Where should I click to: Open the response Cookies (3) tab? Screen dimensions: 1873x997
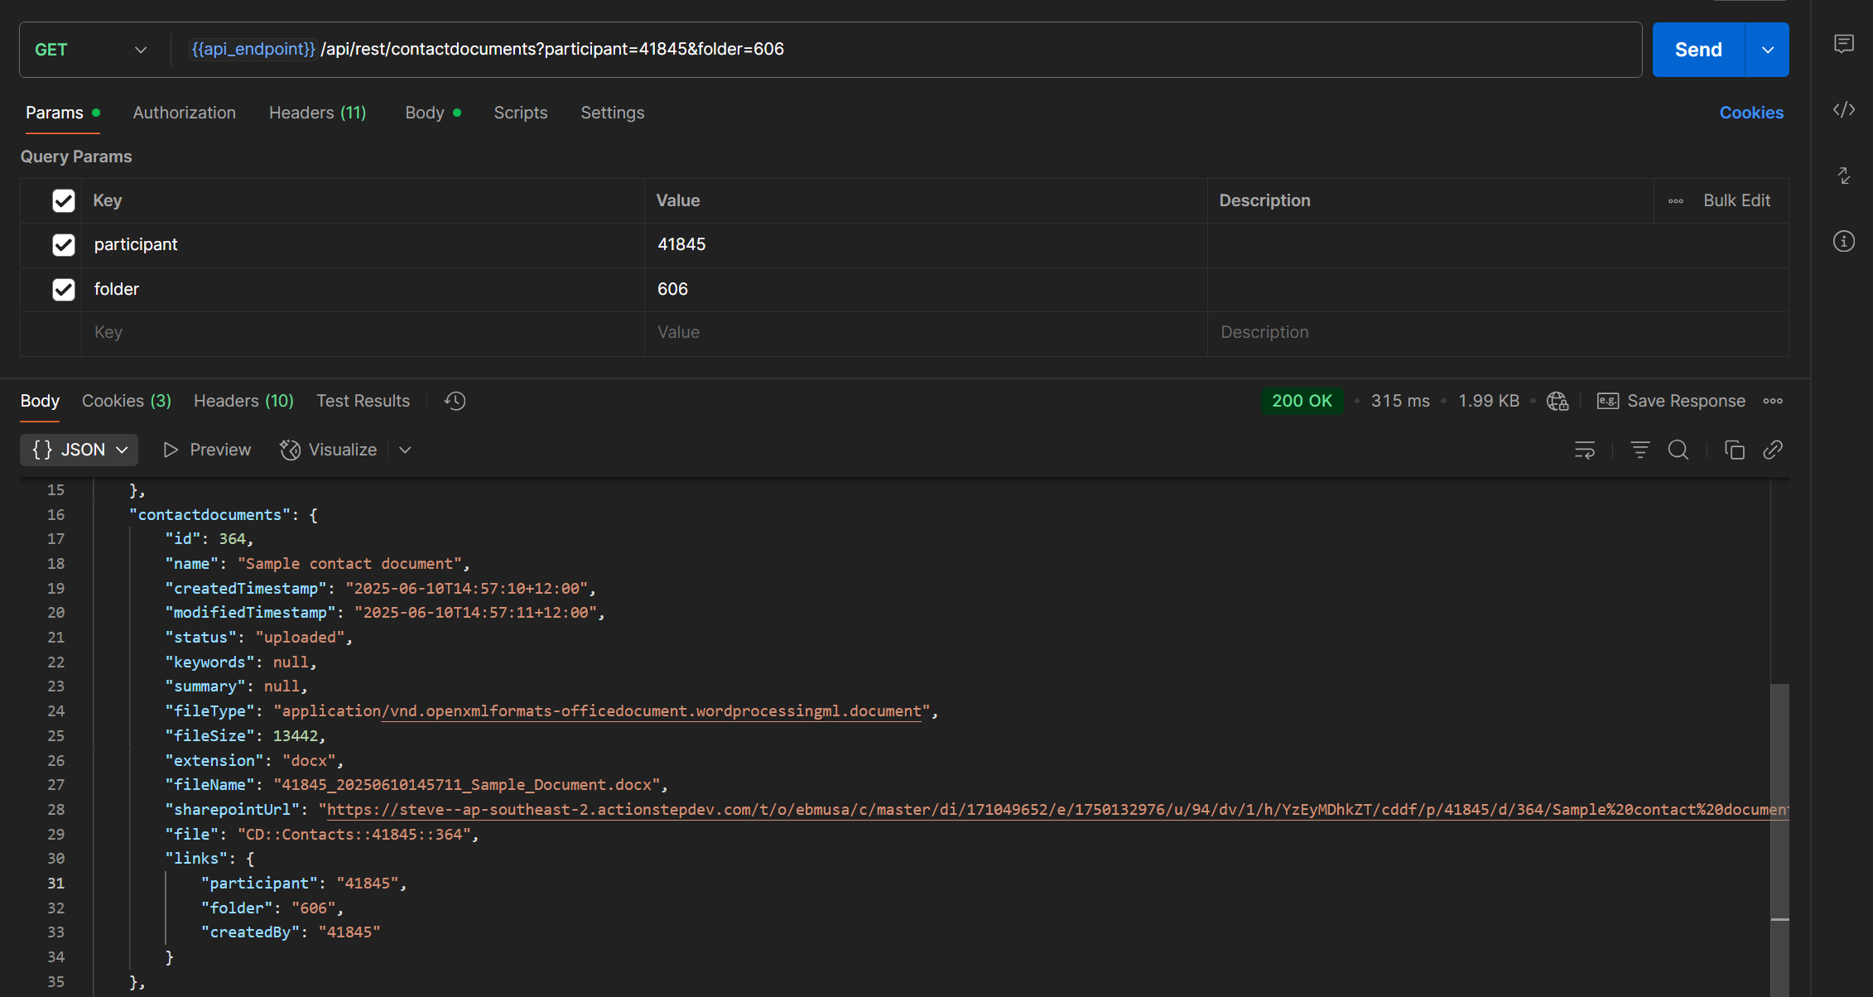[127, 401]
